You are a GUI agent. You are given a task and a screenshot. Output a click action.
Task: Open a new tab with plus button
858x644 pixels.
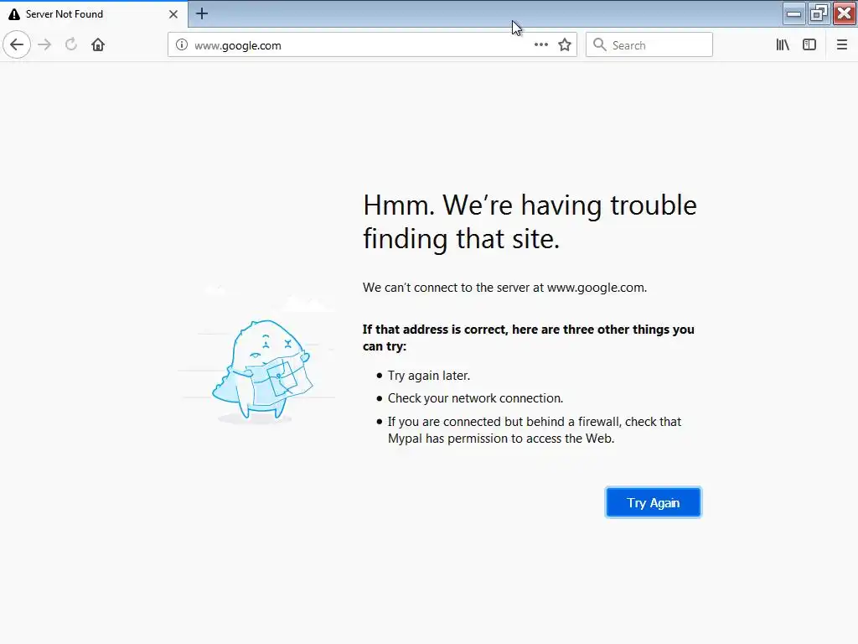(x=202, y=13)
